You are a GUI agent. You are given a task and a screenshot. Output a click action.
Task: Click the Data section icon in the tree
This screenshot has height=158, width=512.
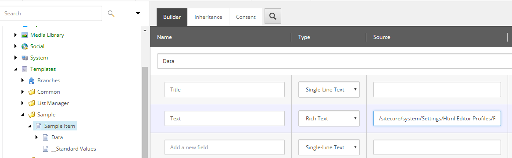(46, 137)
